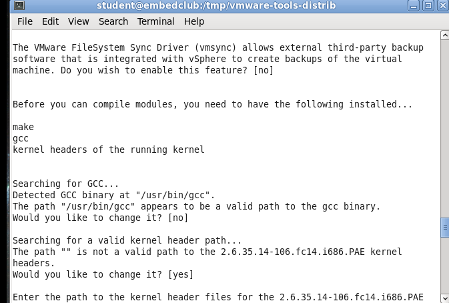
Task: Open the Search menu
Action: coord(113,21)
